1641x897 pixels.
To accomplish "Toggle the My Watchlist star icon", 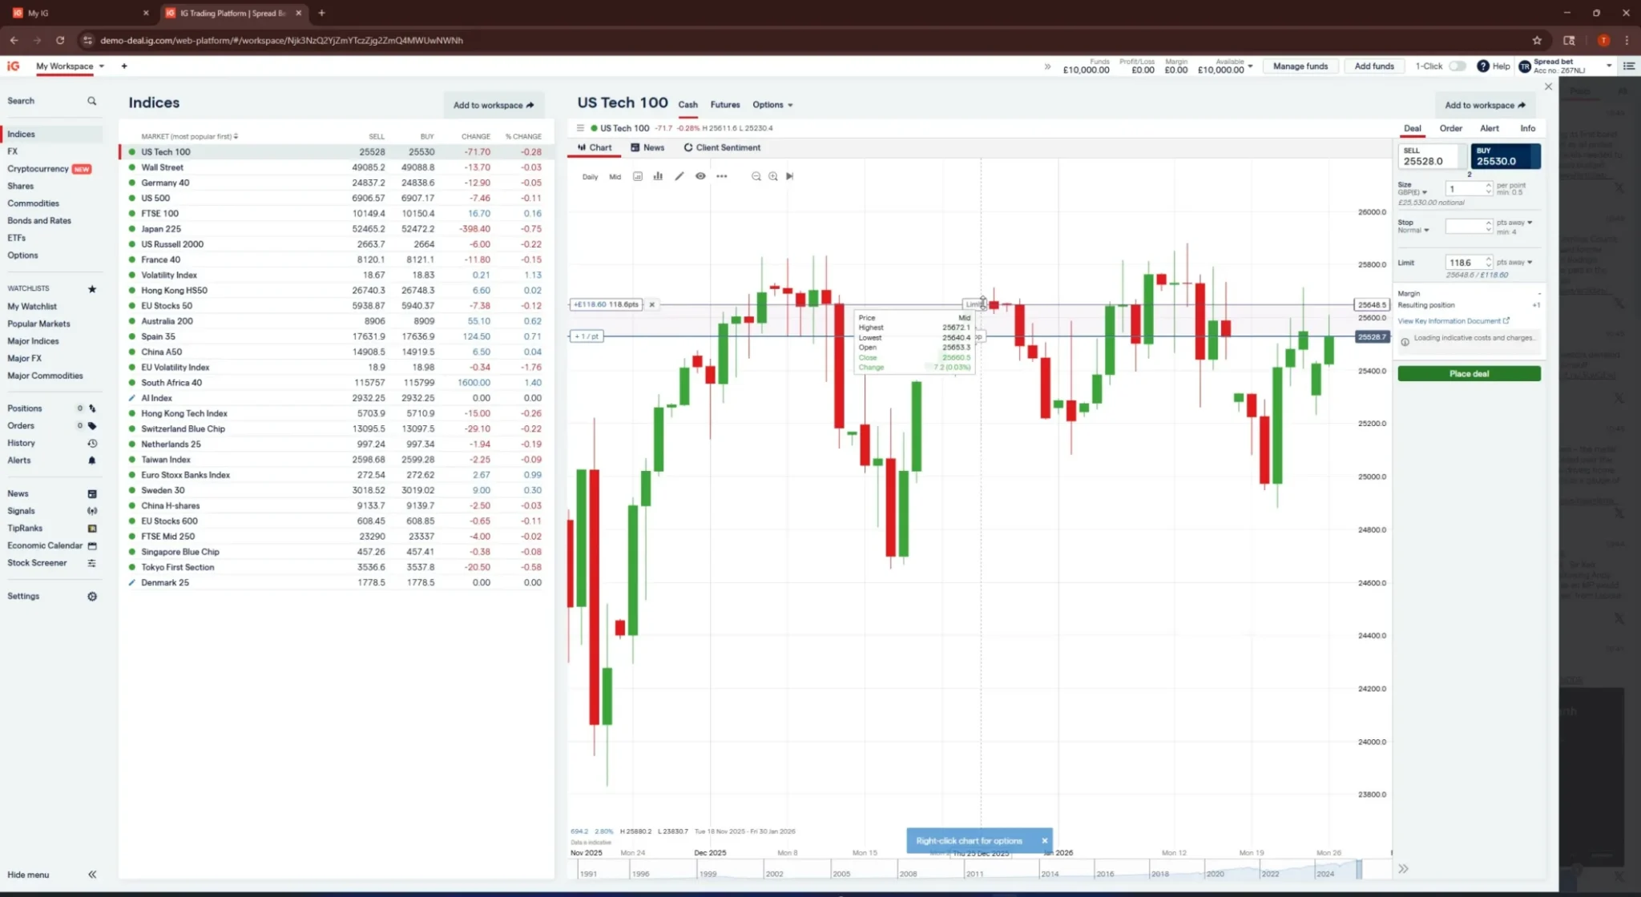I will 91,288.
